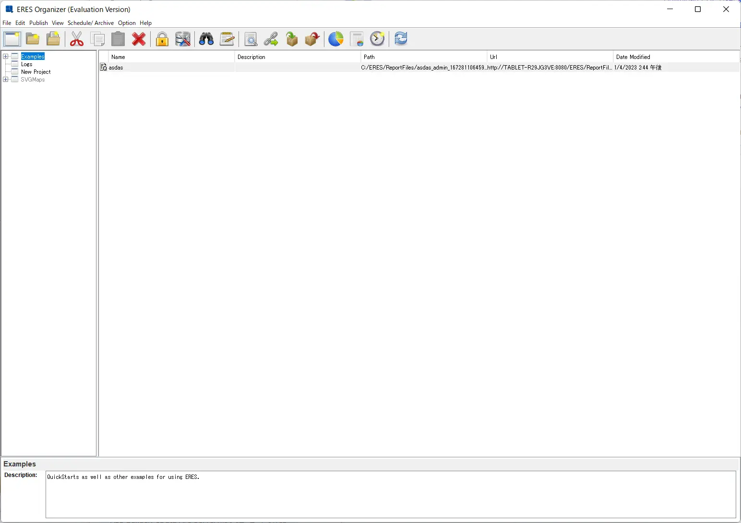Select the New Project tree item
Image resolution: width=741 pixels, height=523 pixels.
coord(36,72)
